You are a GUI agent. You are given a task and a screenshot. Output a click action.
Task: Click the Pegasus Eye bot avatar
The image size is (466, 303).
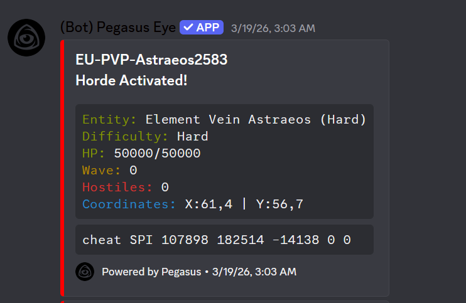coord(26,38)
